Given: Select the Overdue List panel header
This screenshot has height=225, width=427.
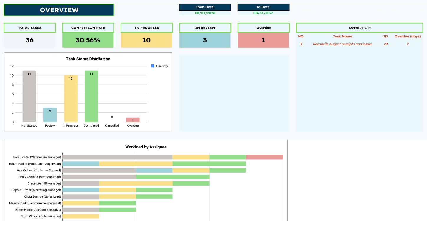Looking at the screenshot, I should pyautogui.click(x=360, y=28).
